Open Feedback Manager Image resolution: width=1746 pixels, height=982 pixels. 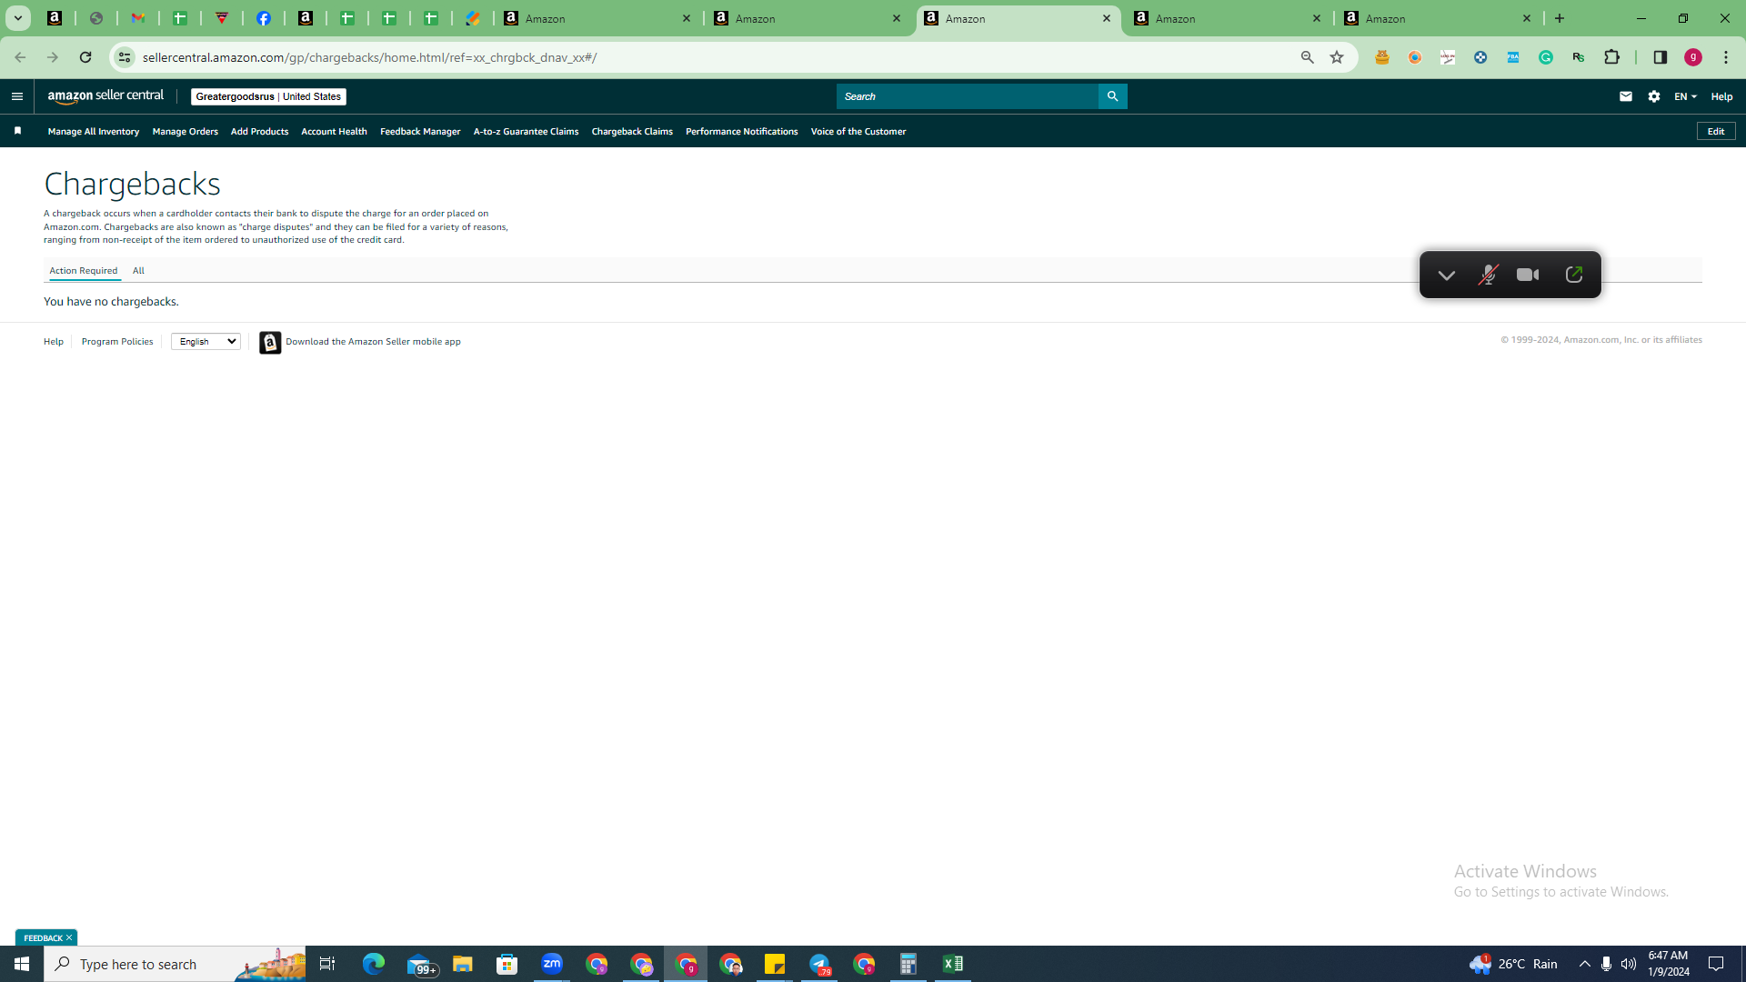(x=420, y=132)
